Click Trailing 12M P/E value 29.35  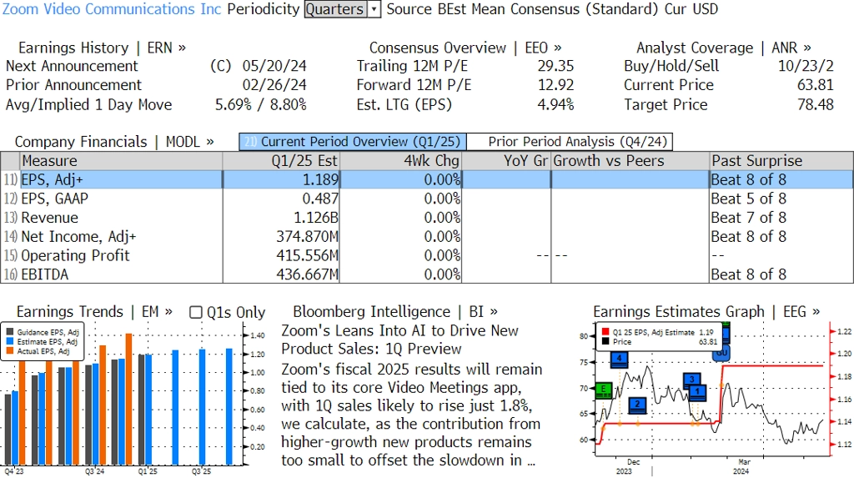point(556,67)
